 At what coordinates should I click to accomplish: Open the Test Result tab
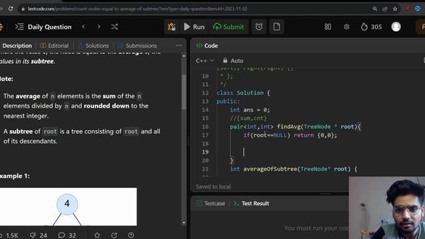coord(251,203)
